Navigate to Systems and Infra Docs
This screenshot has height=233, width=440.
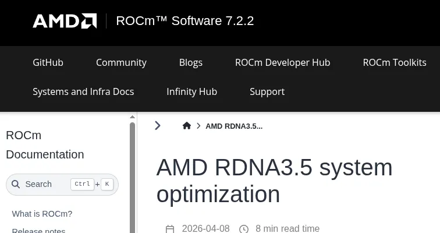click(83, 91)
